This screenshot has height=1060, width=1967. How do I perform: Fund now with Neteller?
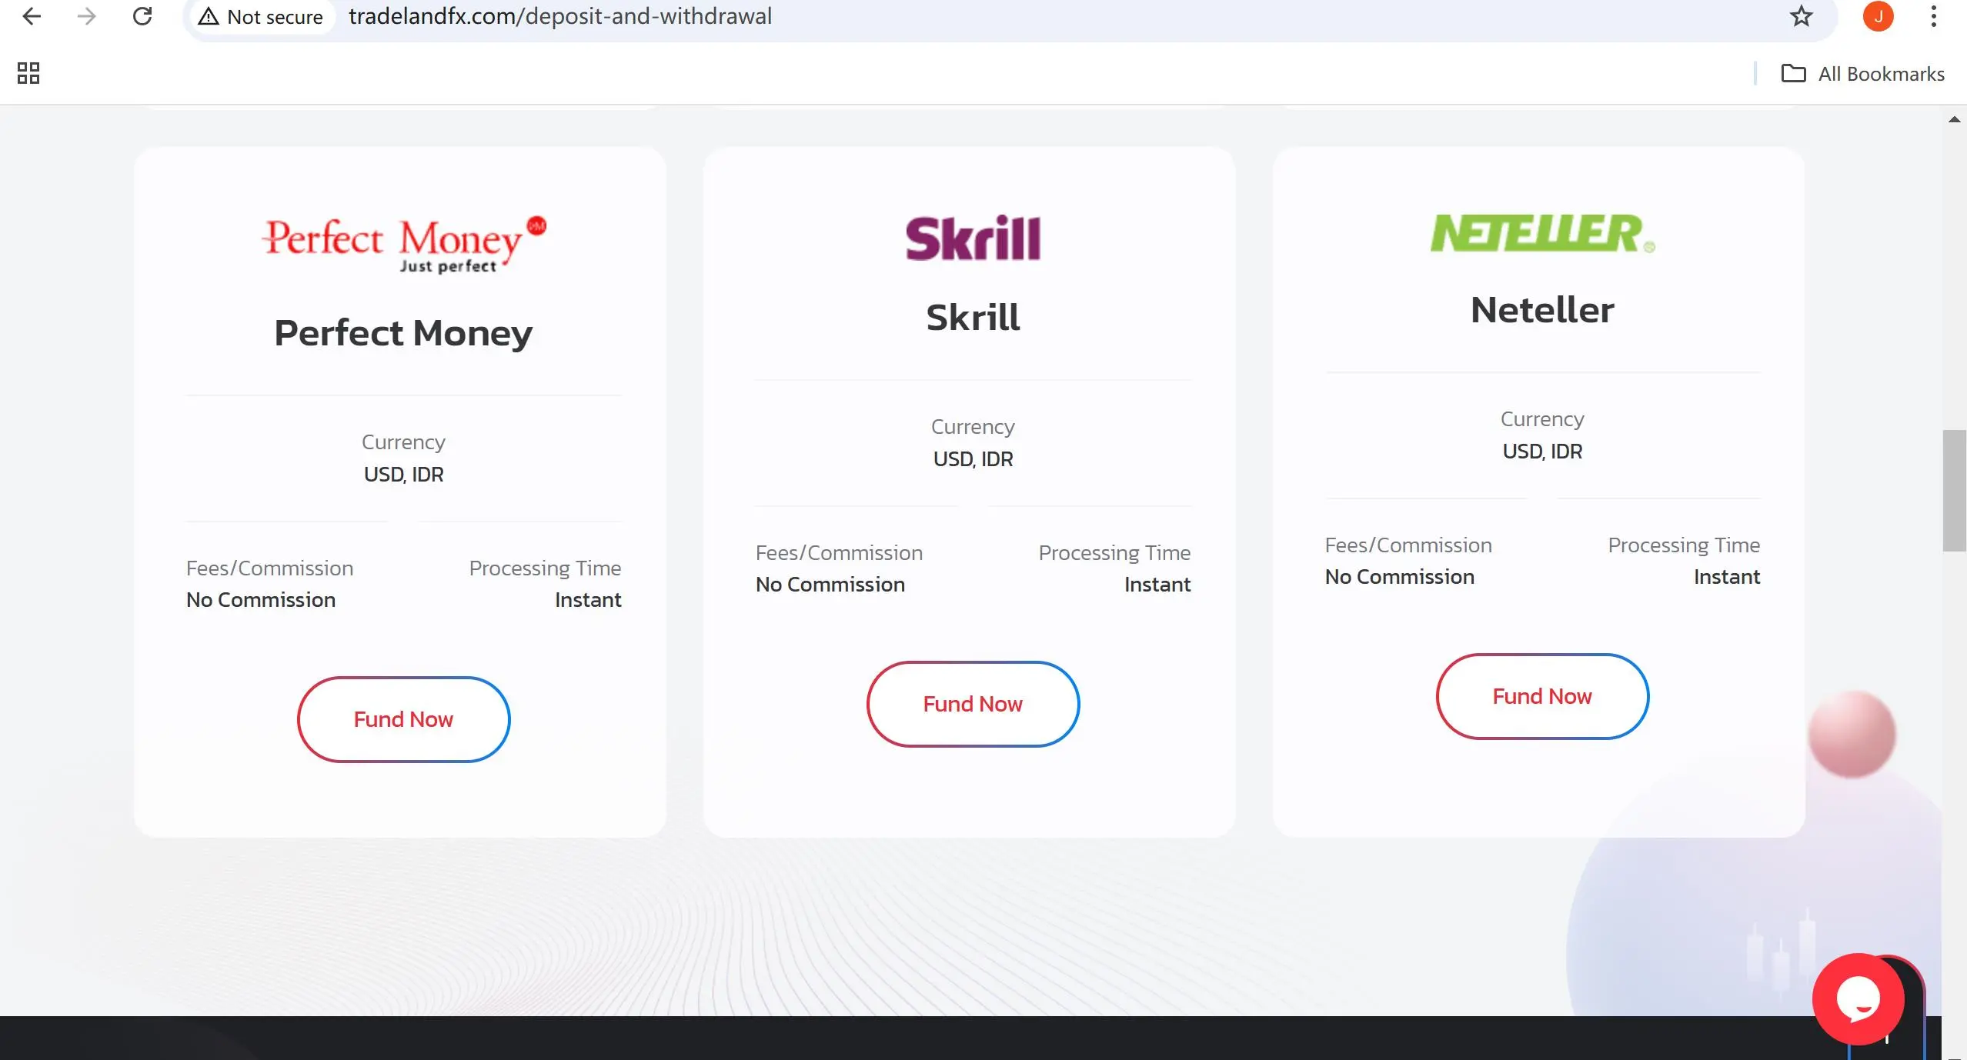(1542, 696)
